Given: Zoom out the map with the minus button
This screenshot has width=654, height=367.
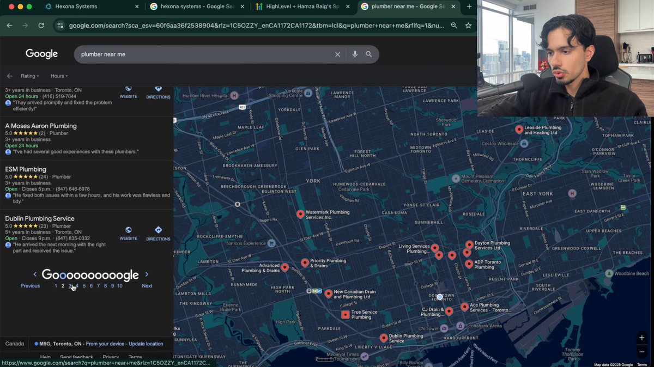Looking at the screenshot, I should 642,352.
